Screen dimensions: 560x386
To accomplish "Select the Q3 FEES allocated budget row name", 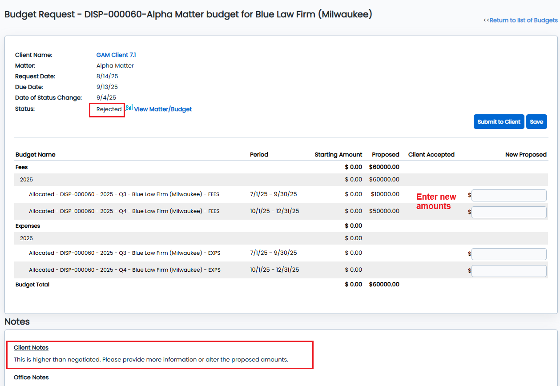I will (x=124, y=194).
